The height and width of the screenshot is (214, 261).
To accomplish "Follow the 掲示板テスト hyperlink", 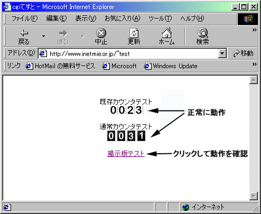I will pyautogui.click(x=126, y=154).
